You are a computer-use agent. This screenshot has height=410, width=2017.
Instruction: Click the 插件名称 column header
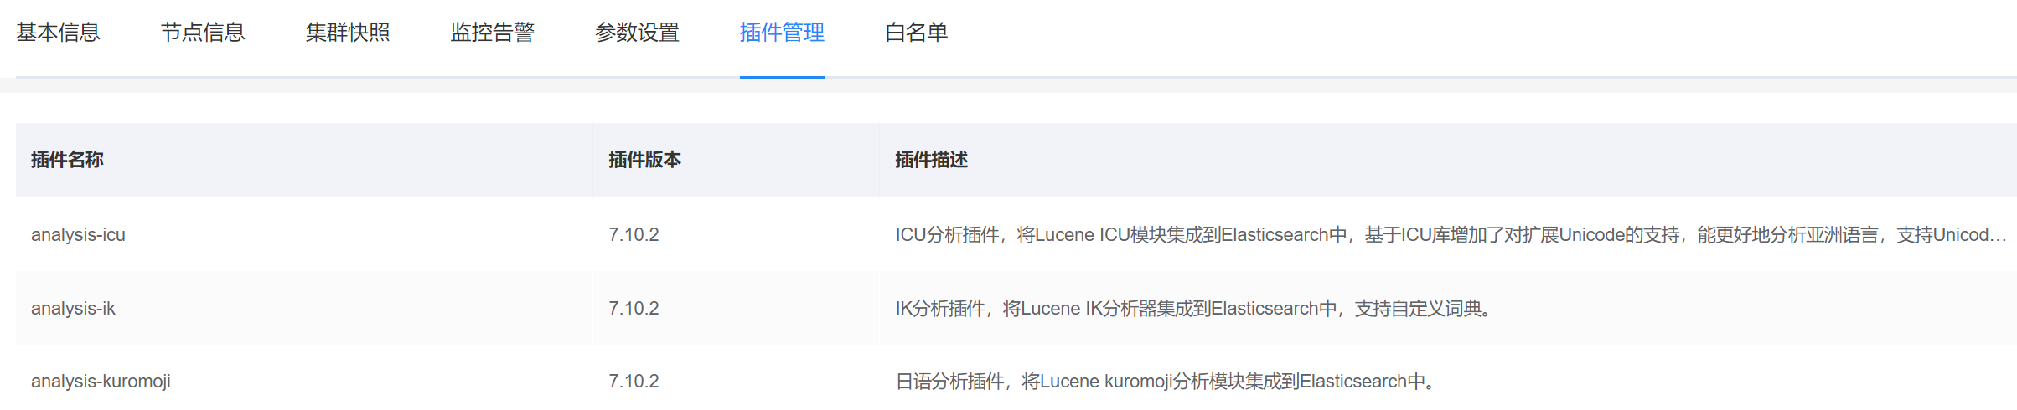tap(67, 160)
